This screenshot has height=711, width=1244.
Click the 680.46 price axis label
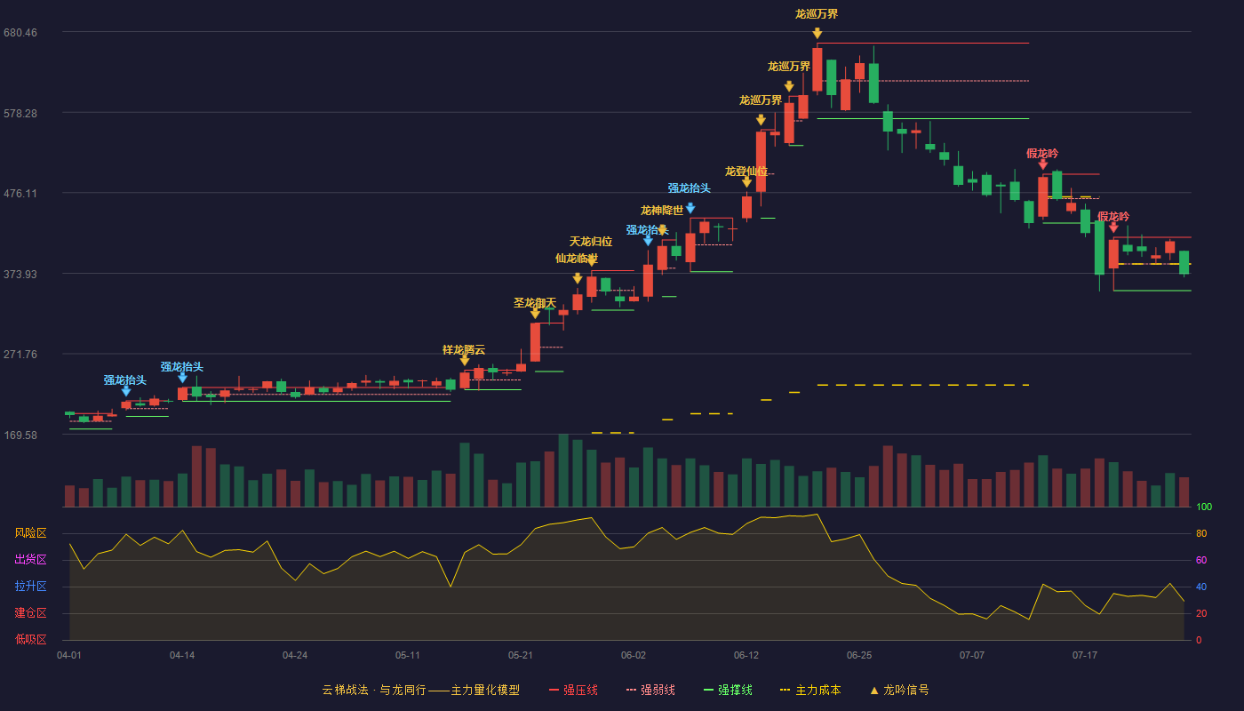(20, 33)
